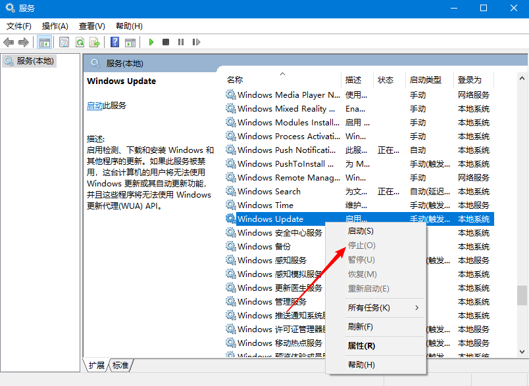
Task: Click the Windows Update row gear icon
Action: pyautogui.click(x=231, y=219)
